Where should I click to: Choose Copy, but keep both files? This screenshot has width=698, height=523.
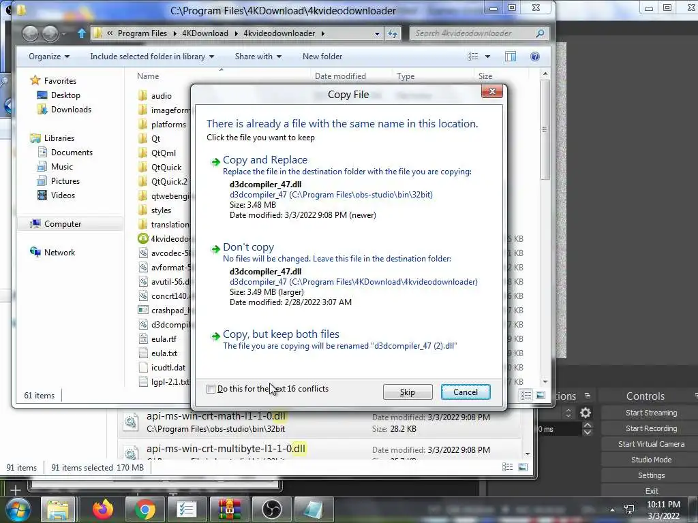281,334
